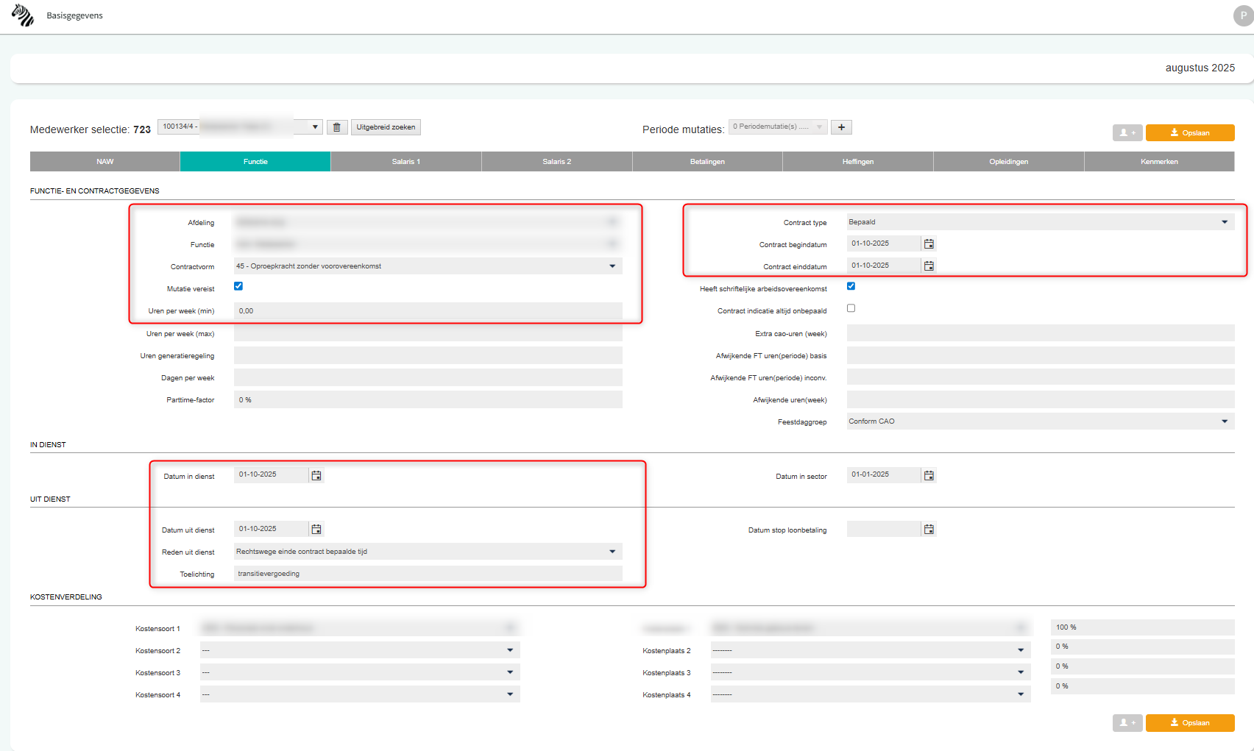
Task: Click the Toelichting text field
Action: [428, 574]
